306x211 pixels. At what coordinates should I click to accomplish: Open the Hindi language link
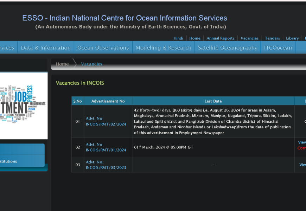[x=178, y=38]
